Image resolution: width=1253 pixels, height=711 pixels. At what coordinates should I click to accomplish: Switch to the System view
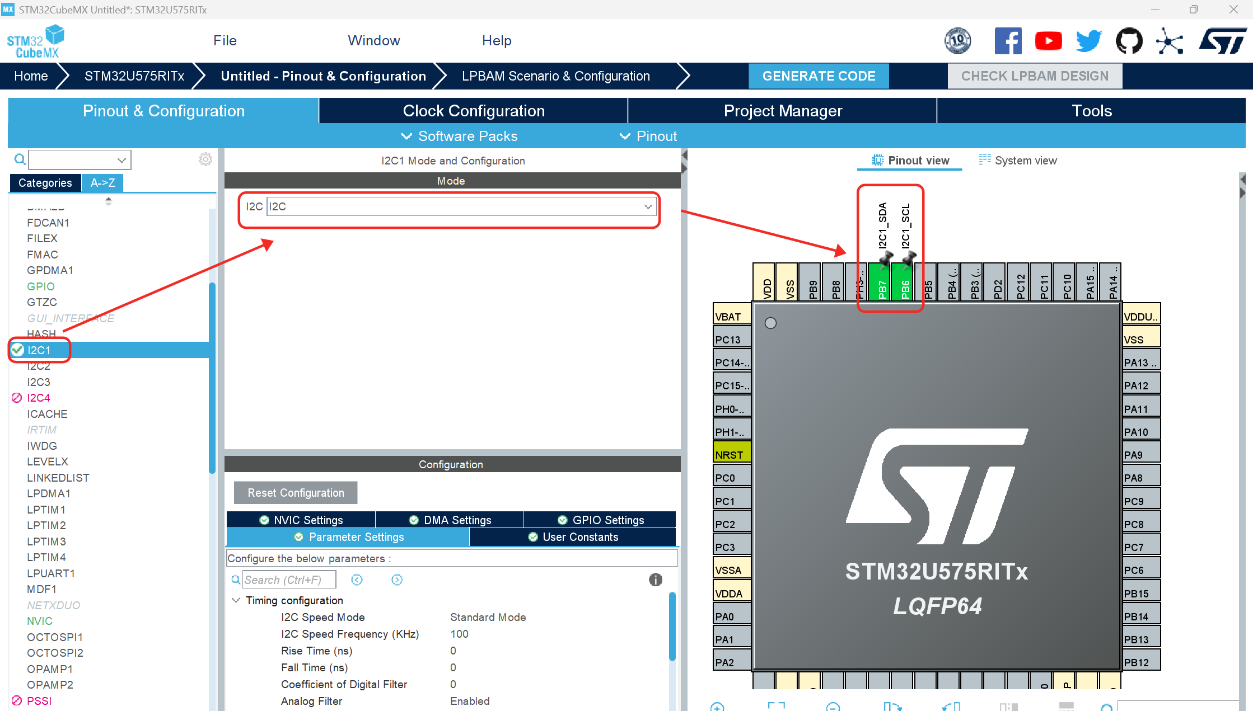click(x=1018, y=161)
